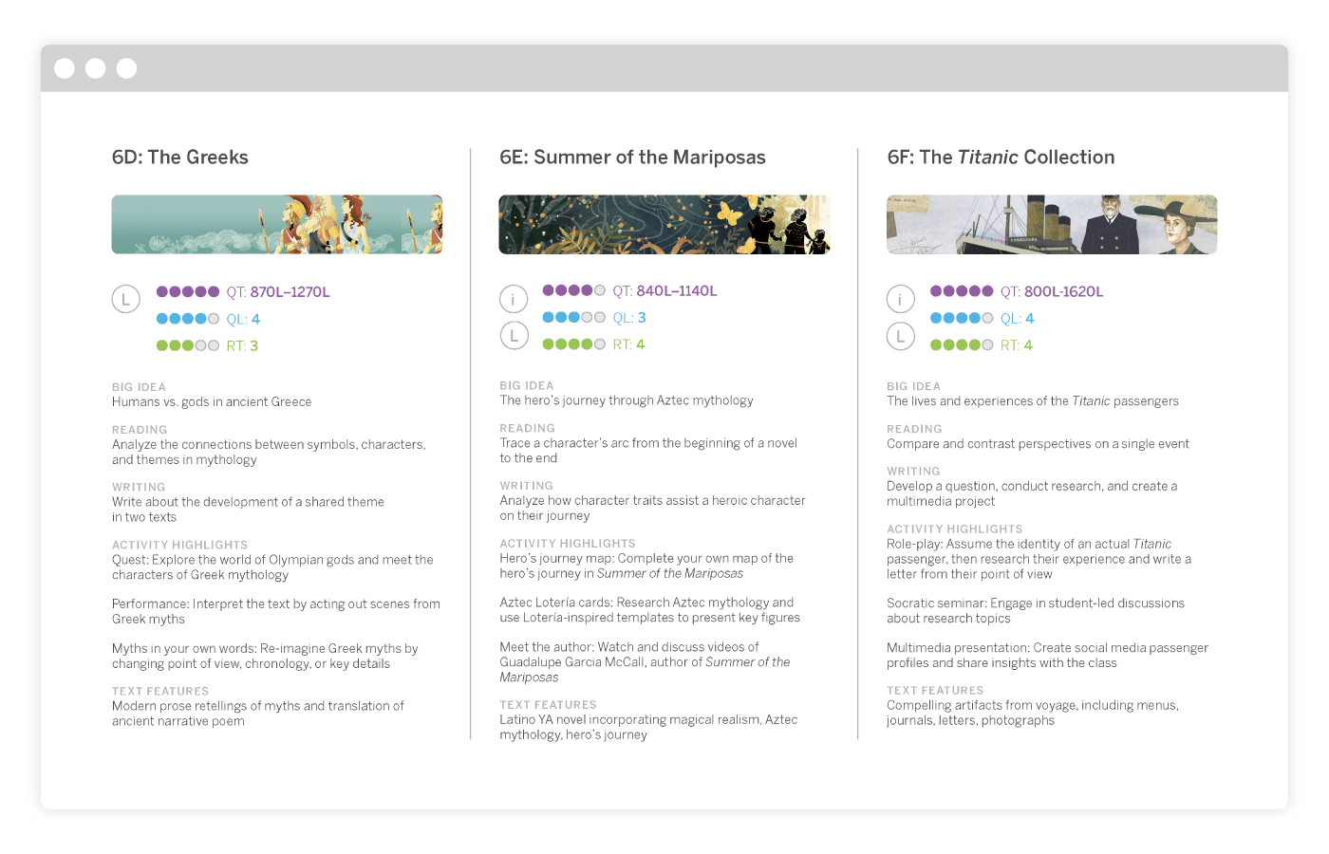
Task: Click the green RT rating dots for Titanic
Action: coord(962,345)
